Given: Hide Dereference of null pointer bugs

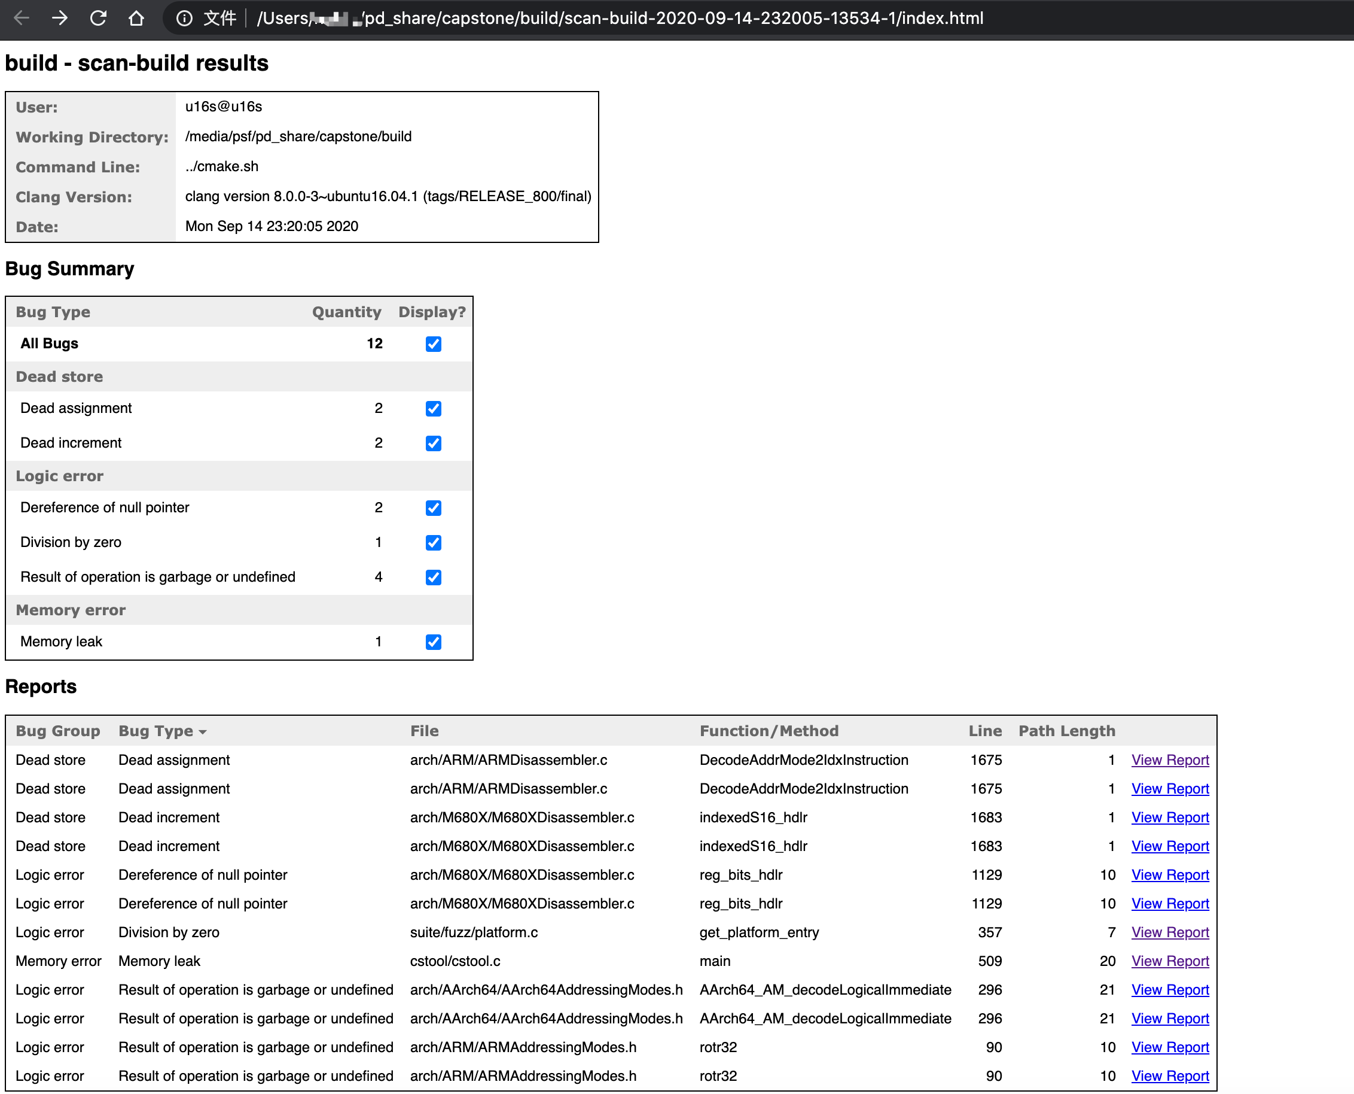Looking at the screenshot, I should point(433,508).
